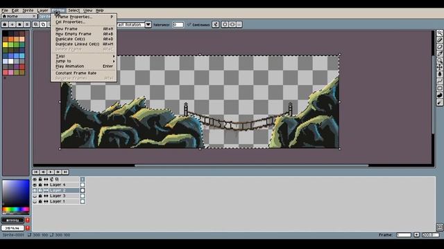Viewport: 444px width, 249px height.
Task: Toggle continuous mode on Layer 4
Action: (x=46, y=185)
